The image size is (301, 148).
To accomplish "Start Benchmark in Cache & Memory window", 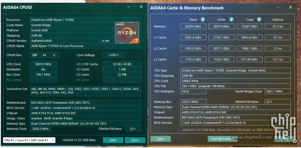I will tap(222, 139).
